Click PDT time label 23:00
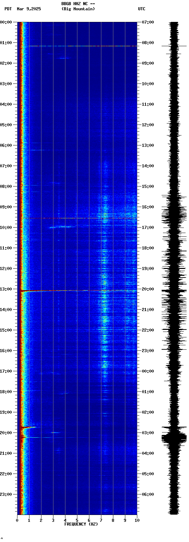The height and width of the screenshot is (542, 189). 6,494
